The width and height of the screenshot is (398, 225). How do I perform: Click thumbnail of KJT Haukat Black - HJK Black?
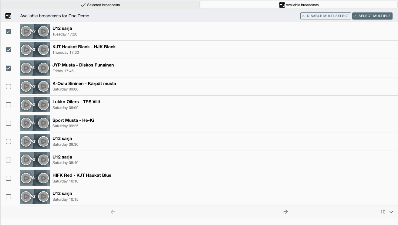(x=35, y=49)
